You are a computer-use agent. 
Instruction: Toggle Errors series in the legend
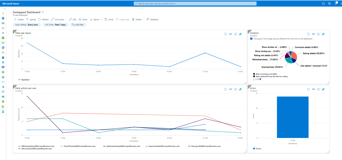(259, 148)
